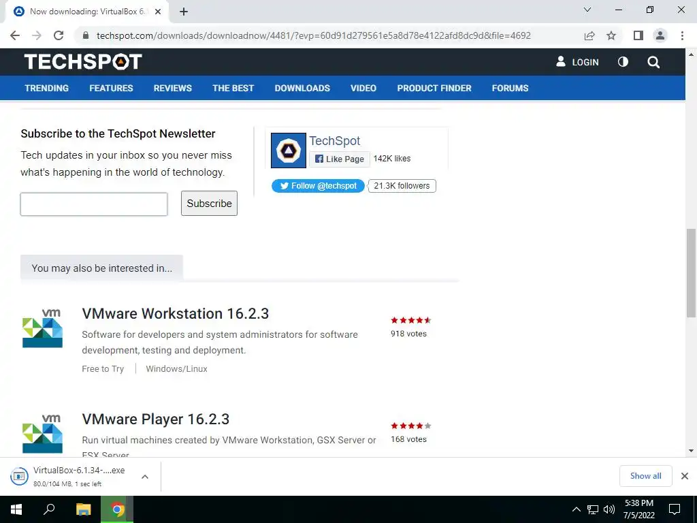This screenshot has height=523, width=697.
Task: Open the Chrome side panel icon
Action: coord(638,35)
